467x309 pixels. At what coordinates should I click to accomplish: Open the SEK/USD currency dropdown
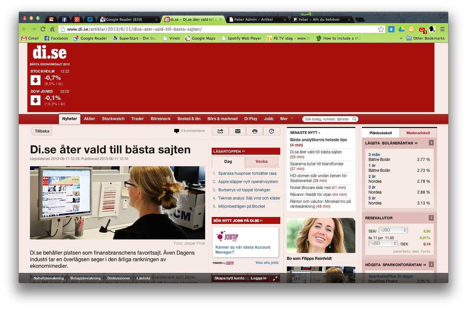coord(393,230)
